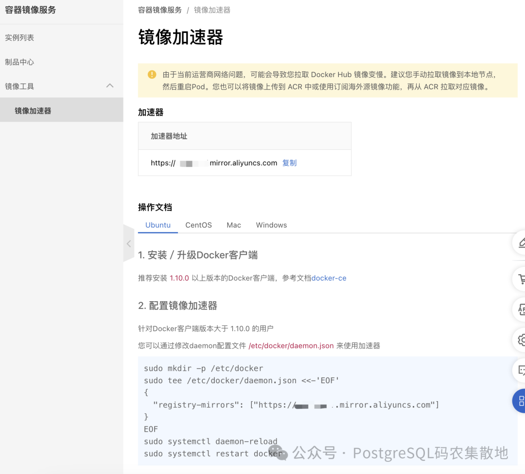Click the settings gear floating icon

521,340
